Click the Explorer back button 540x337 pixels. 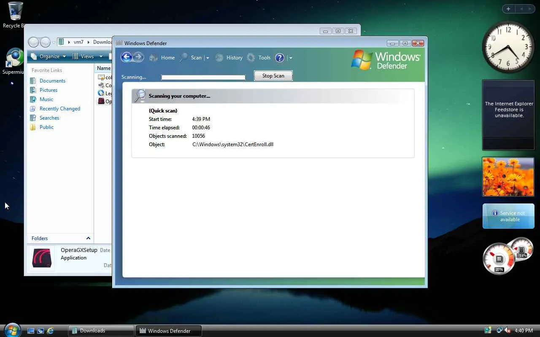point(34,42)
